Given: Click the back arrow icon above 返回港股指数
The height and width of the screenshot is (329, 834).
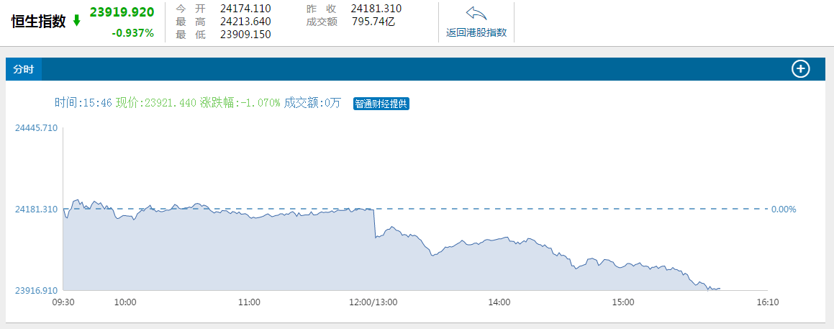Looking at the screenshot, I should (476, 14).
